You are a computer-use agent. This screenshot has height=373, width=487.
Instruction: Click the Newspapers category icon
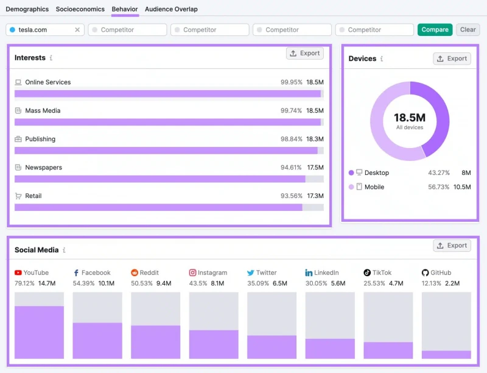tap(18, 168)
